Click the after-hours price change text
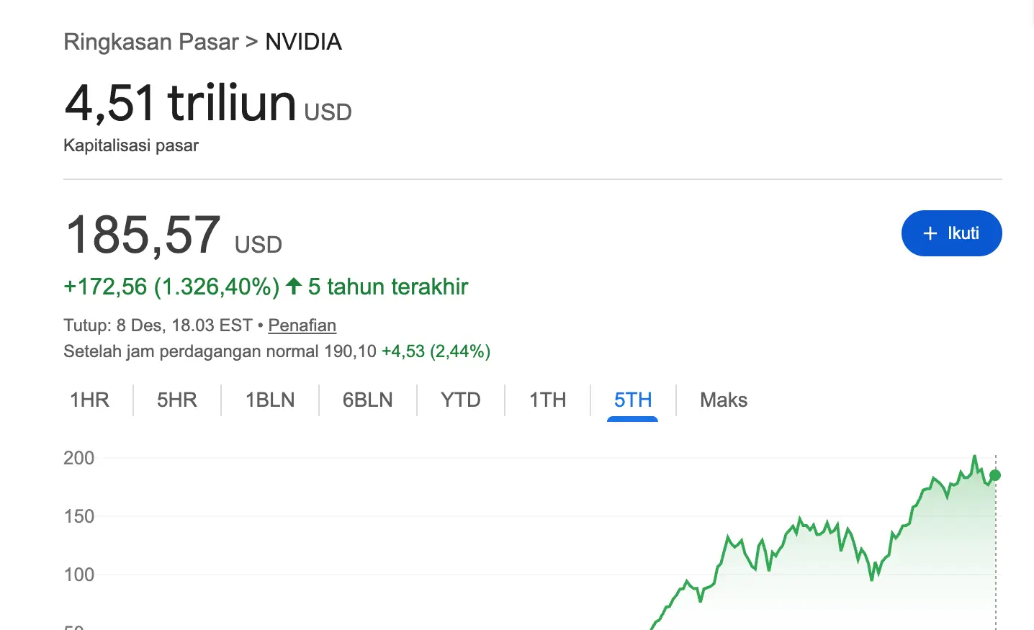This screenshot has height=630, width=1034. pos(435,351)
